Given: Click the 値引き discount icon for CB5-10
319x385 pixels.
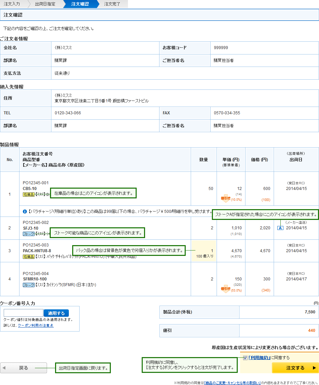Looking at the screenshot, I should [226, 199].
